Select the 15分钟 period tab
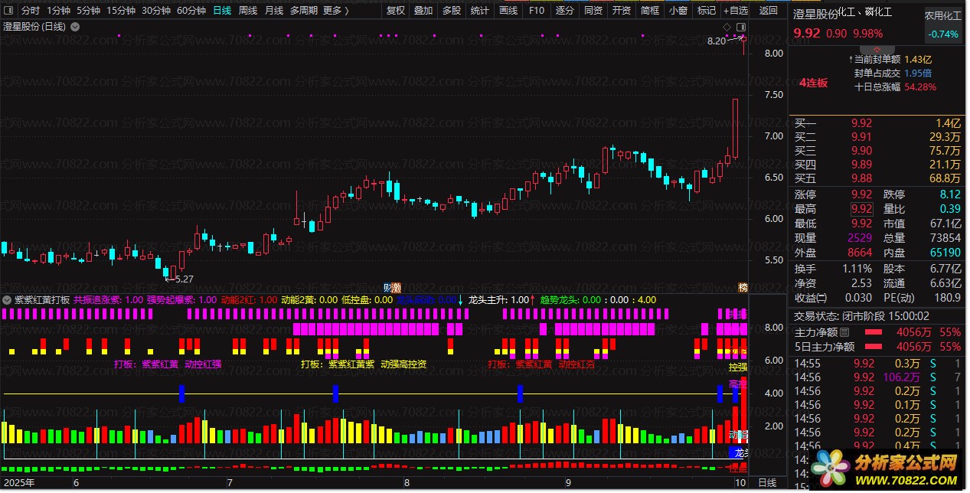The width and height of the screenshot is (970, 493). pos(121,11)
